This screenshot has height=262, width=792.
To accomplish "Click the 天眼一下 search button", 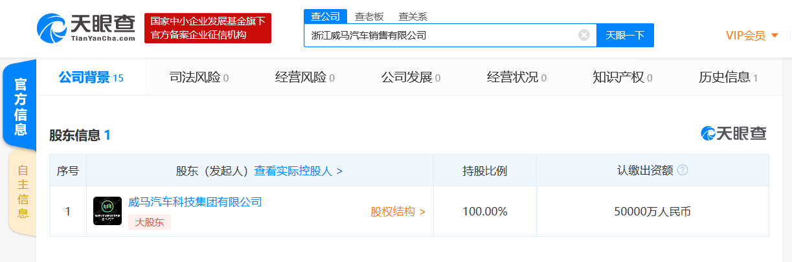I will pyautogui.click(x=625, y=35).
